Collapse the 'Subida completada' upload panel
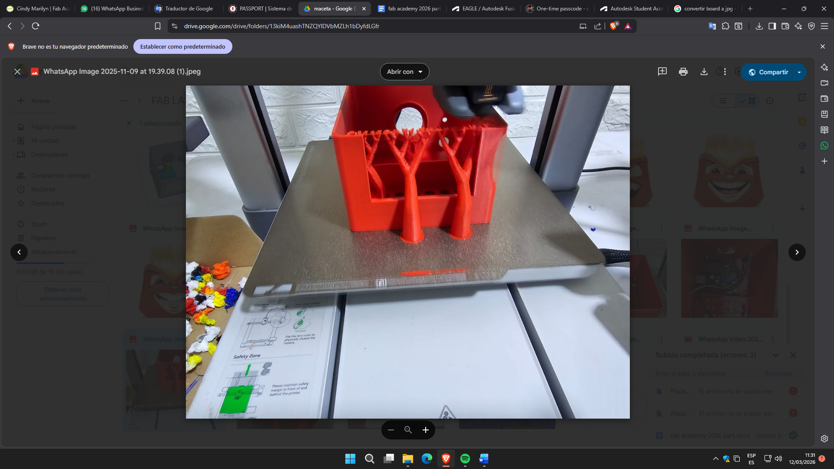834x469 pixels. (x=775, y=355)
